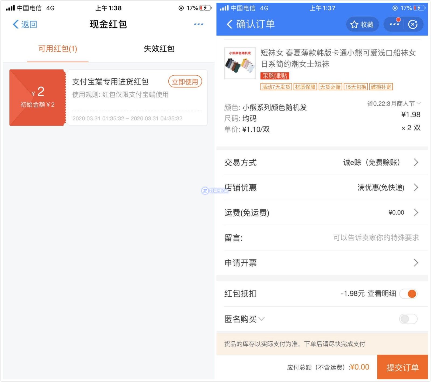Expand the 匿名购买 info chevron

[262, 319]
